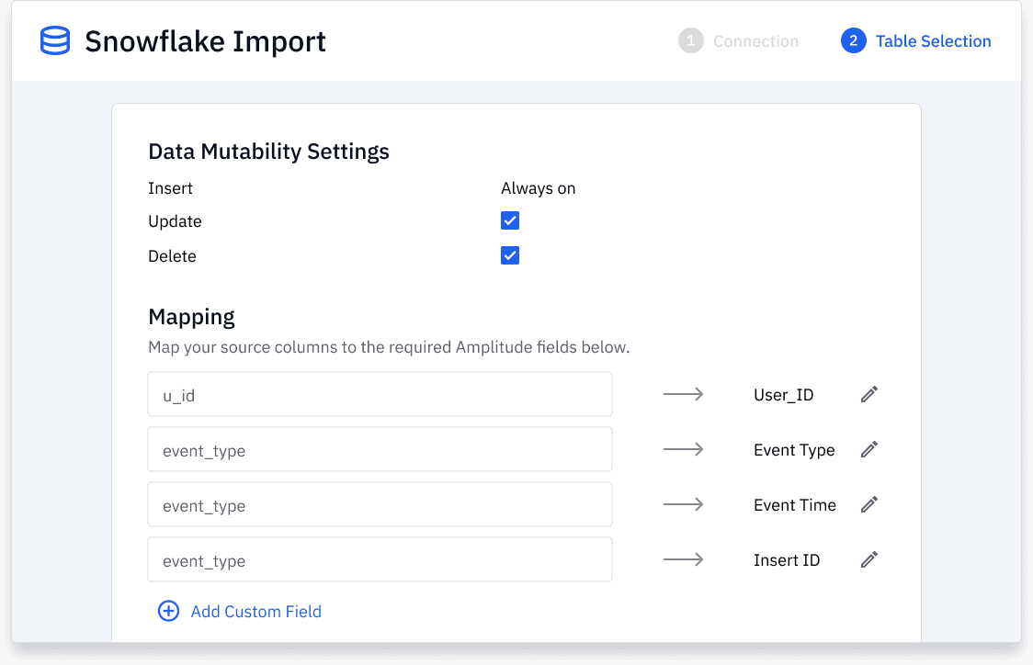Select the Table Selection step
The image size is (1033, 665).
[915, 40]
